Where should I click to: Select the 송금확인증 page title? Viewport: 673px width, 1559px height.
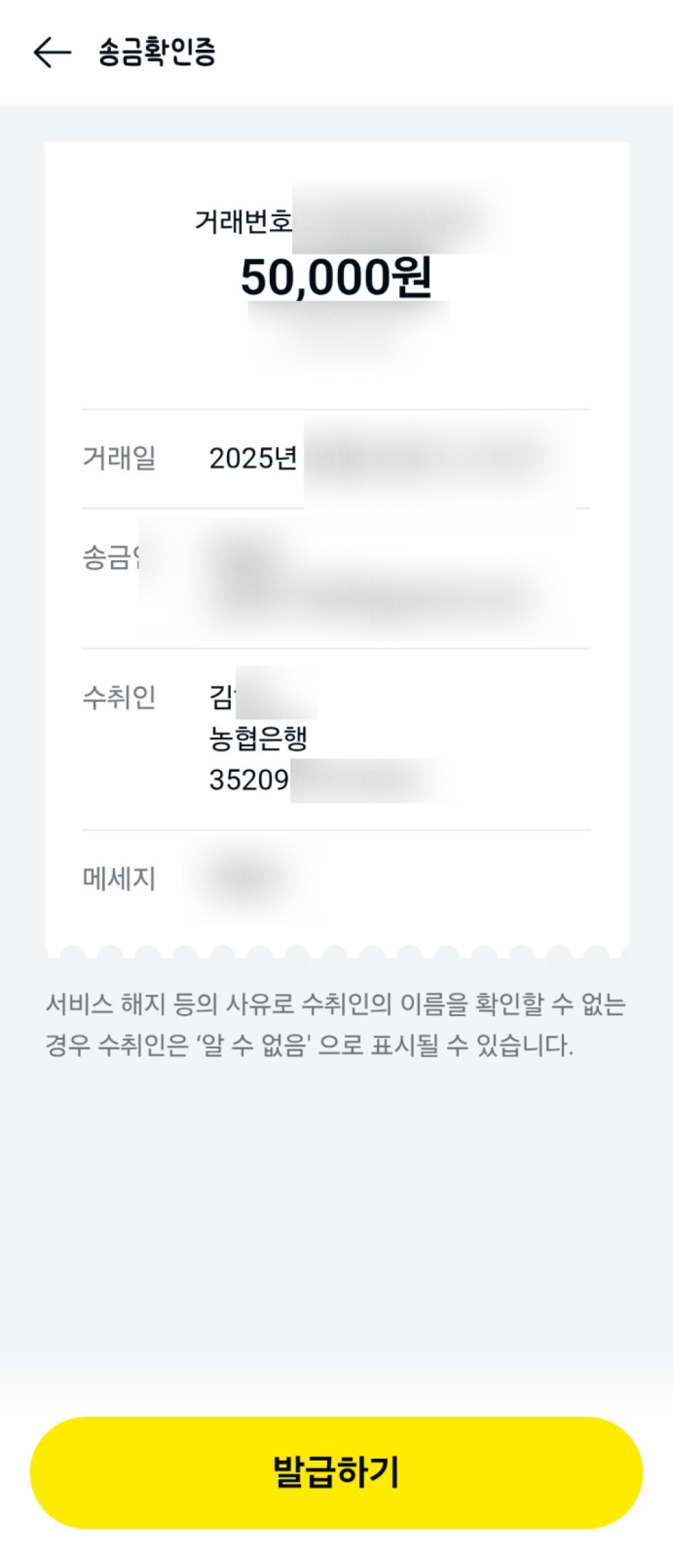[x=157, y=52]
